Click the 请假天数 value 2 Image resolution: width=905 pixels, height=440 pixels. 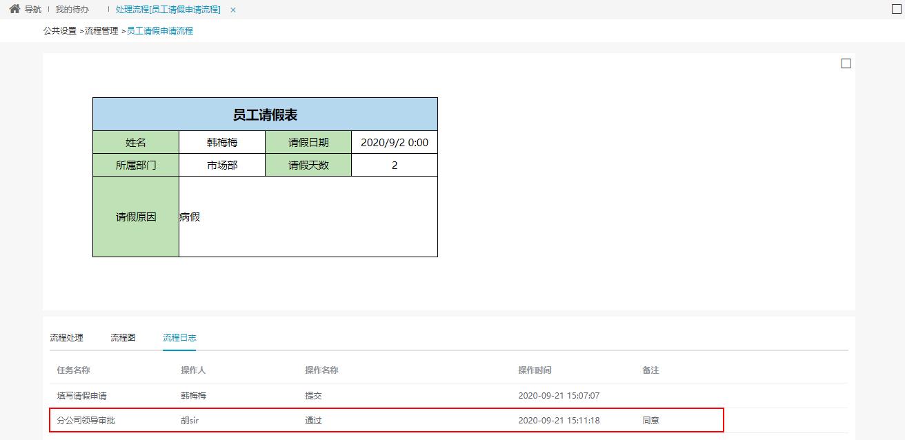pyautogui.click(x=394, y=165)
